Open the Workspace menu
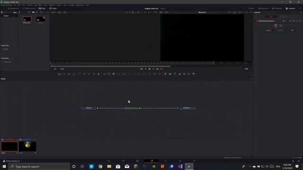 pos(80,5)
